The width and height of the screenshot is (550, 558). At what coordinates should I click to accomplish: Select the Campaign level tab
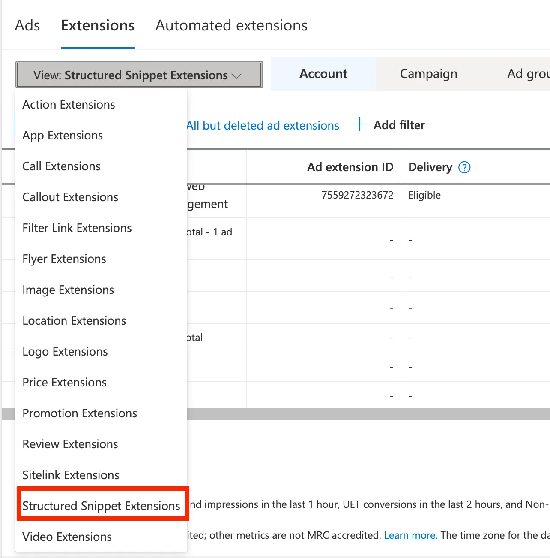(x=428, y=74)
